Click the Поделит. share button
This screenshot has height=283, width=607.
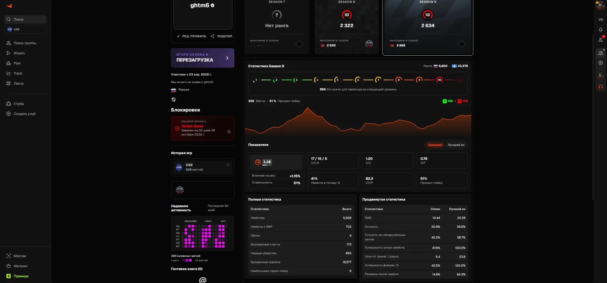point(222,36)
